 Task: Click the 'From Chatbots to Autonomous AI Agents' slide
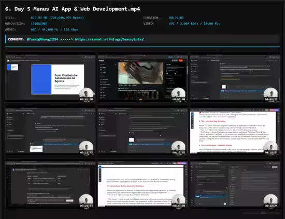point(58,80)
